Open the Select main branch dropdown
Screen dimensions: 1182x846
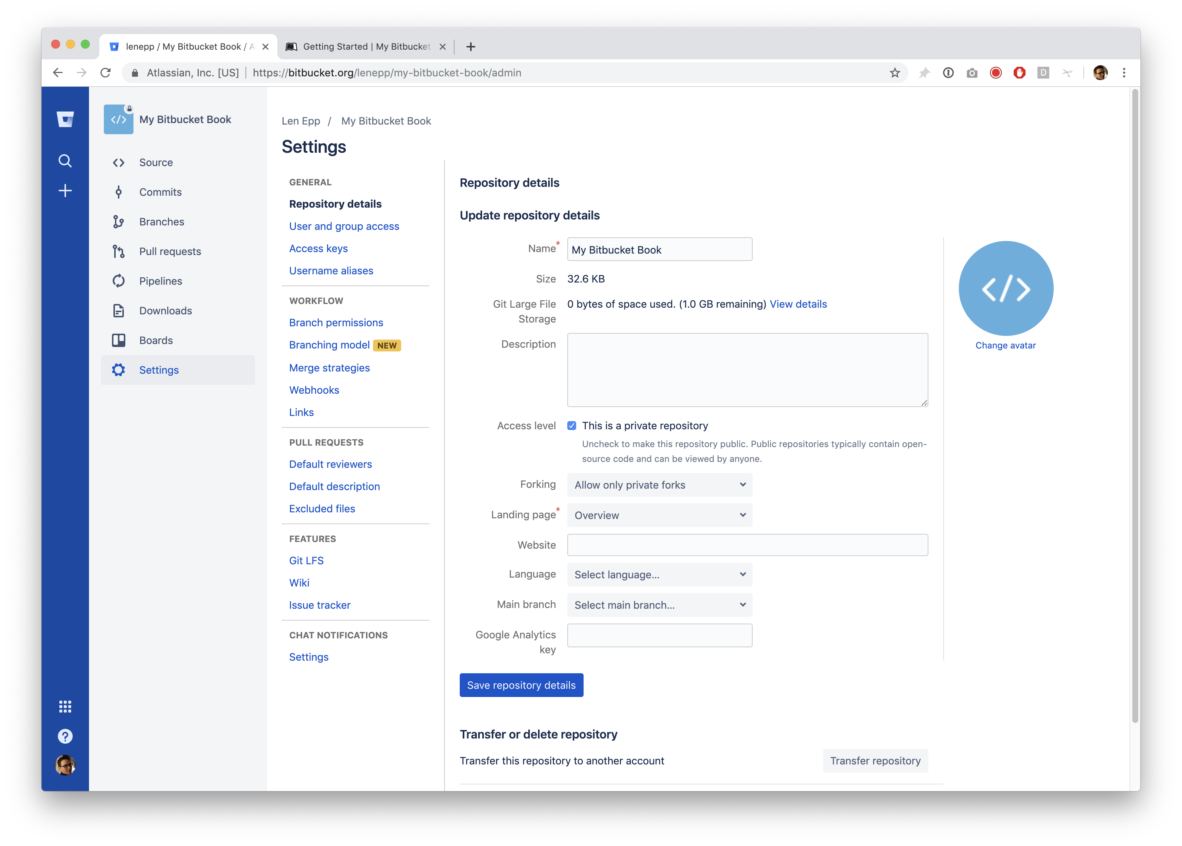(x=660, y=605)
